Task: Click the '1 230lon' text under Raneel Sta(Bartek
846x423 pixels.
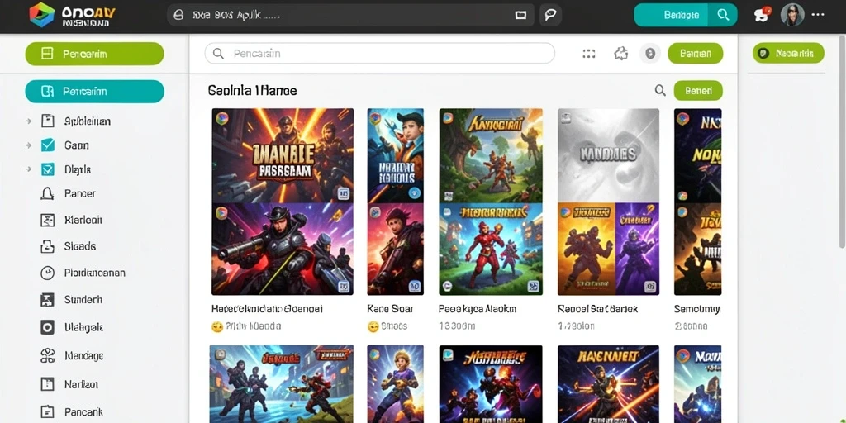Action: click(576, 326)
